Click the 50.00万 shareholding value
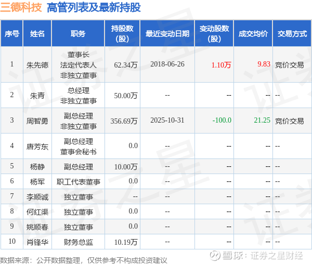Viewport: 312px width, 265px height. 126,96
